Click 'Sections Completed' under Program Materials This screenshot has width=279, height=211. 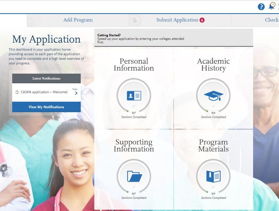pyautogui.click(x=213, y=198)
